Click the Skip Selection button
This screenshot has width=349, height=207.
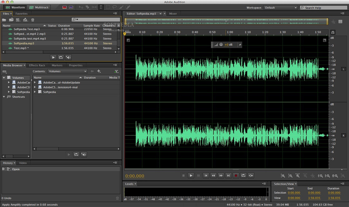[x=251, y=175]
